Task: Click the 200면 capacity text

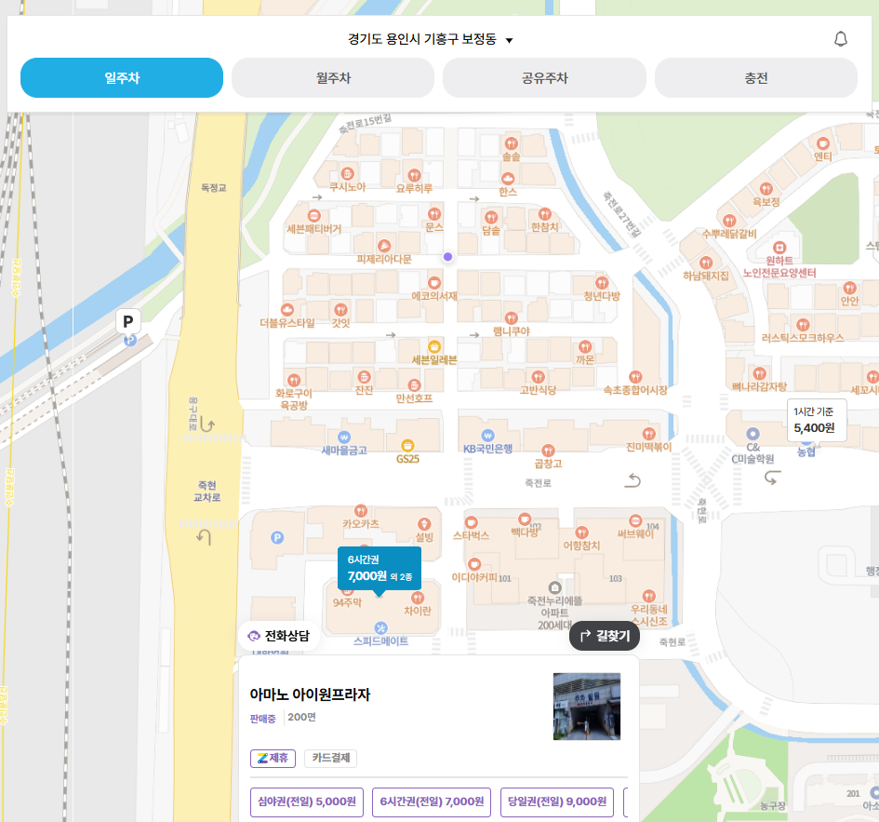Action: pos(301,717)
